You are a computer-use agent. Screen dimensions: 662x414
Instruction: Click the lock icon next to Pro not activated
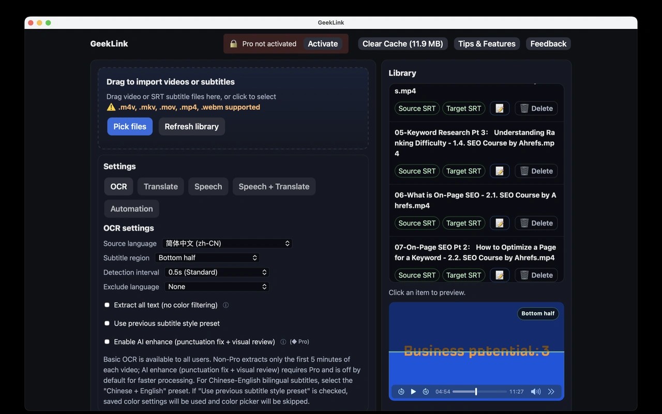tap(234, 44)
